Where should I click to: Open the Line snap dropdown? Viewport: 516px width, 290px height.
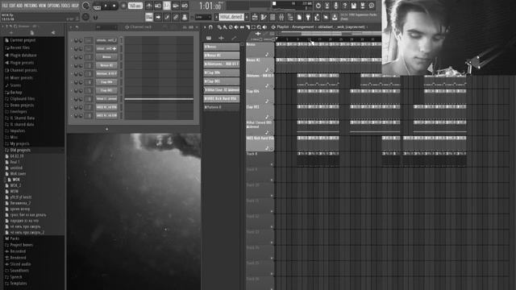click(203, 17)
